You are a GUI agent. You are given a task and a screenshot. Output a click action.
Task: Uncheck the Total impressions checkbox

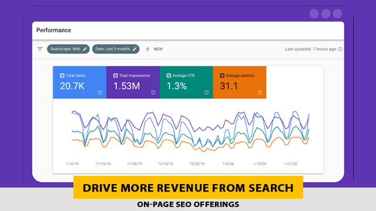tap(115, 76)
